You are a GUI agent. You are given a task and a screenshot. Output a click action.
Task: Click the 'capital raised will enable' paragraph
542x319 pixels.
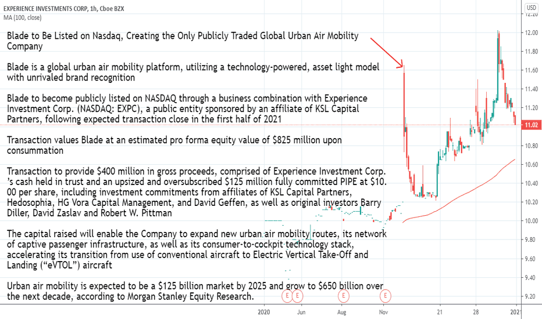[x=197, y=249]
